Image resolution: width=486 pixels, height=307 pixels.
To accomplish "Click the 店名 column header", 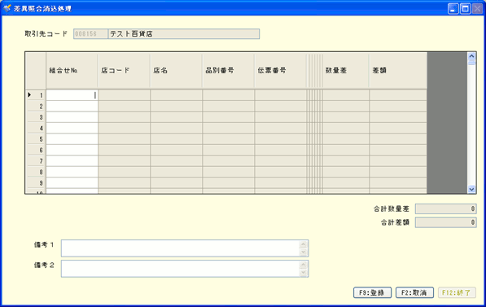I will [x=176, y=70].
